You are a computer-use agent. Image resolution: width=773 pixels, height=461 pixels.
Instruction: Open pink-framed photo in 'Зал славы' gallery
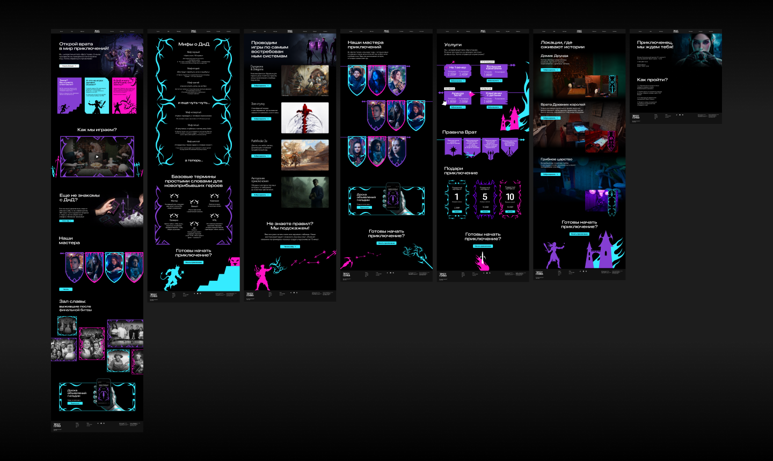[92, 343]
